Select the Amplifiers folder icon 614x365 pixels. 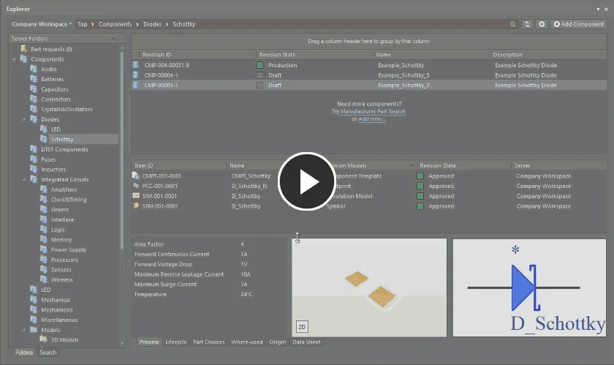44,189
